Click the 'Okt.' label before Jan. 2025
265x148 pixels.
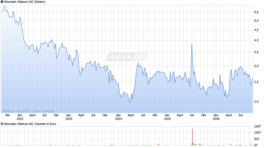tap(155, 115)
